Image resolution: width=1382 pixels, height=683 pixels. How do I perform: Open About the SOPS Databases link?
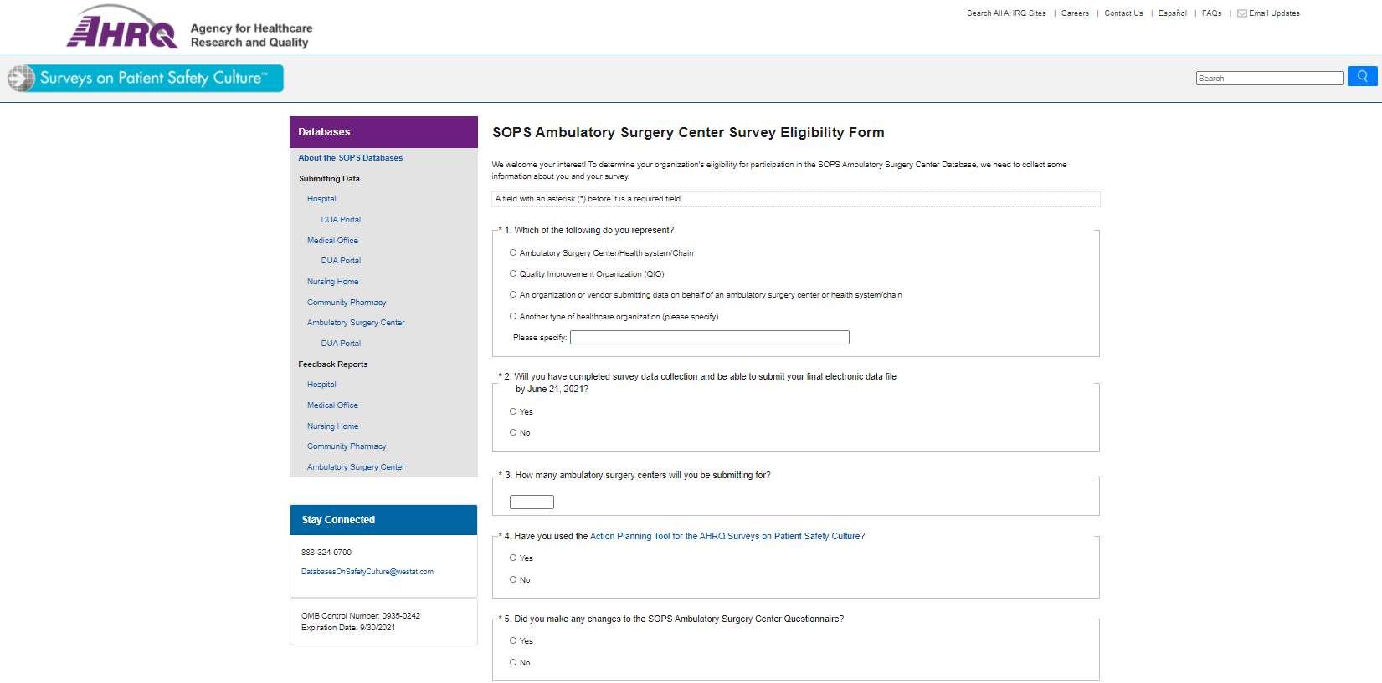pyautogui.click(x=350, y=158)
